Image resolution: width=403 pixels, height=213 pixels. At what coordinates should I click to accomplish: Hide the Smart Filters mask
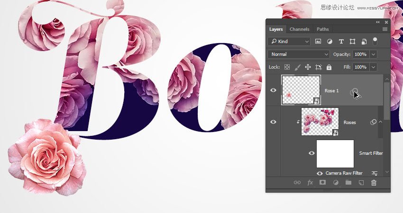311,153
